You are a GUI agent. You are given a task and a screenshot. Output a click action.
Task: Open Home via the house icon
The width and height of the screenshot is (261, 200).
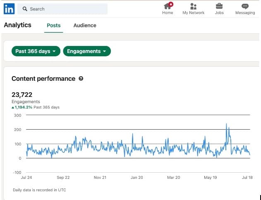(x=167, y=6)
